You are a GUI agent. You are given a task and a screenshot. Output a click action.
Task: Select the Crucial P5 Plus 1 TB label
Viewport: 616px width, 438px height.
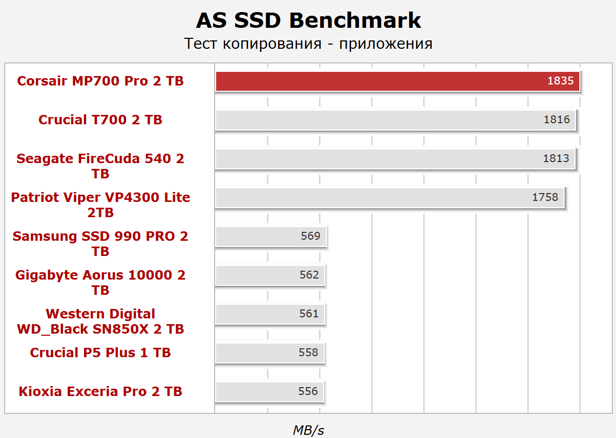pos(100,352)
